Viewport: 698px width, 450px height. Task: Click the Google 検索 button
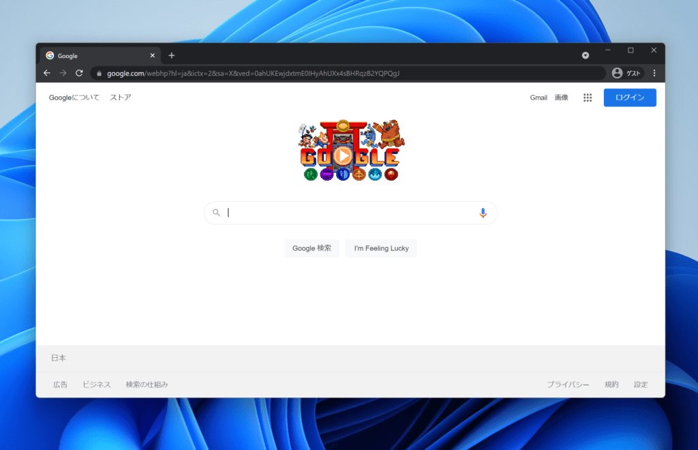pos(312,248)
